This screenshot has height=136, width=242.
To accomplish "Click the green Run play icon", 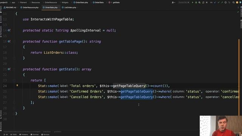I will coord(192,3).
